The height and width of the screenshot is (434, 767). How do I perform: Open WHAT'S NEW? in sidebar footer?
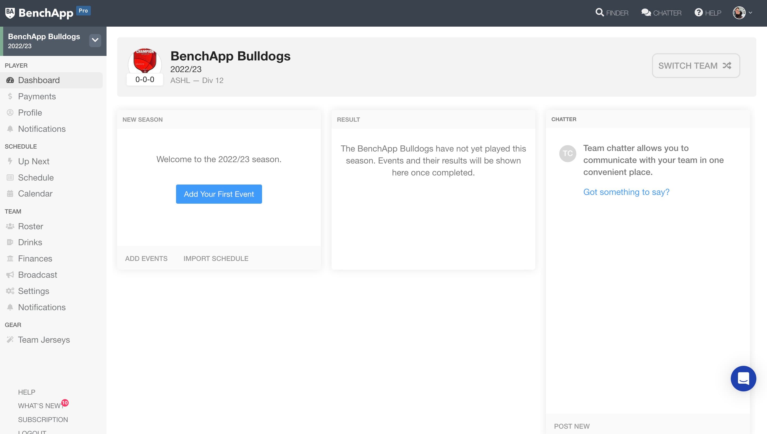(x=40, y=406)
